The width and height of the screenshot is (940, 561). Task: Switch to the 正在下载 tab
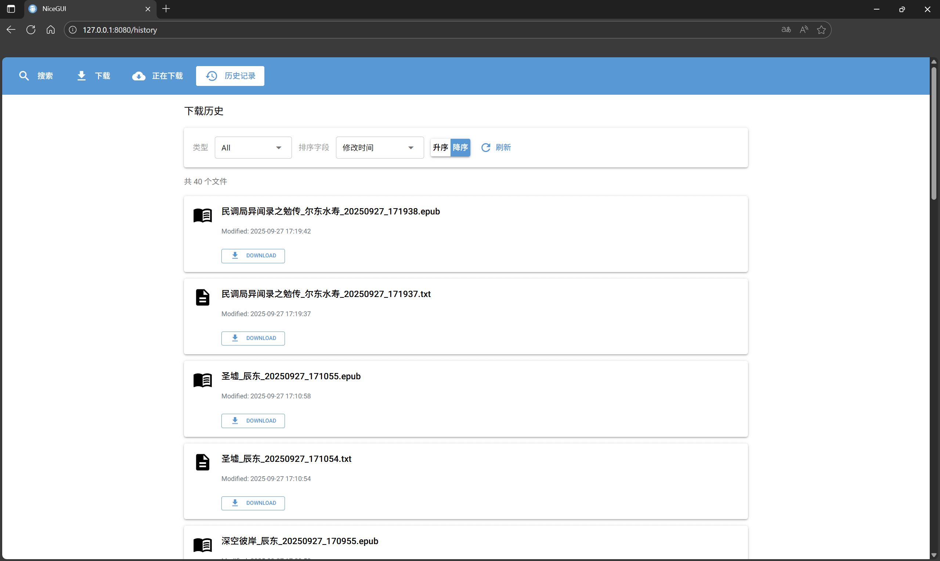tap(158, 76)
